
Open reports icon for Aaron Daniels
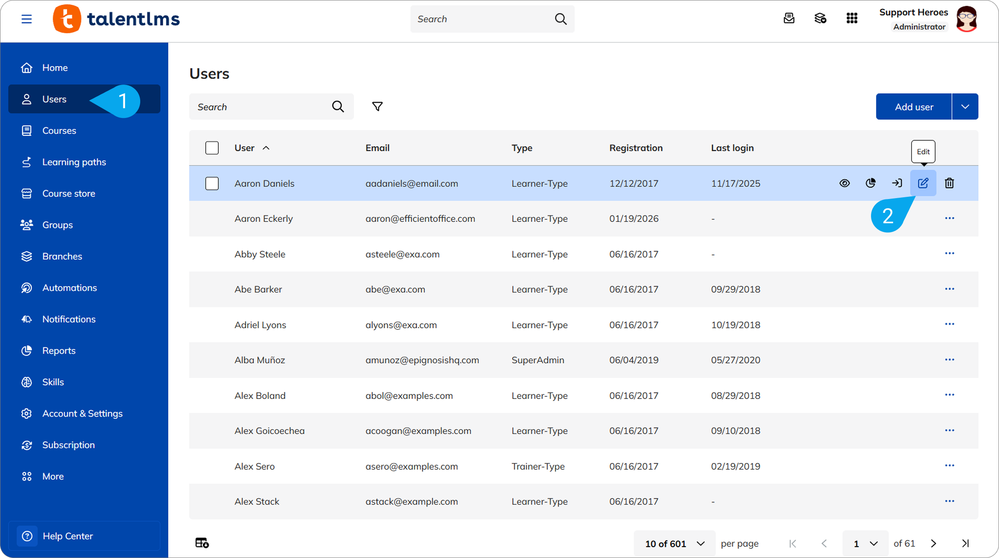click(x=871, y=183)
